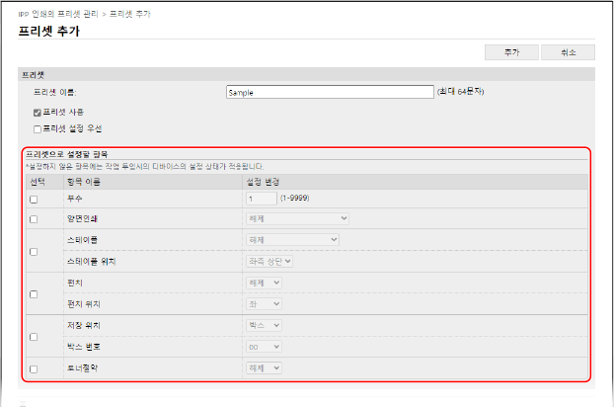Enable the 프리셋 설정 우선 checkbox
Viewport: 614px width, 407px height.
coord(38,128)
